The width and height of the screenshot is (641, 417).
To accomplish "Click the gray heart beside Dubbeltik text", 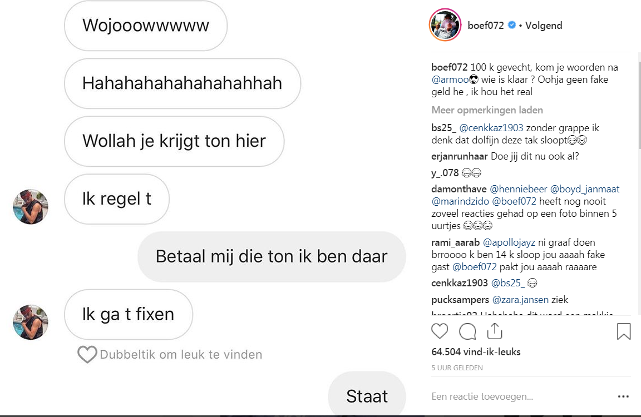I will [87, 354].
